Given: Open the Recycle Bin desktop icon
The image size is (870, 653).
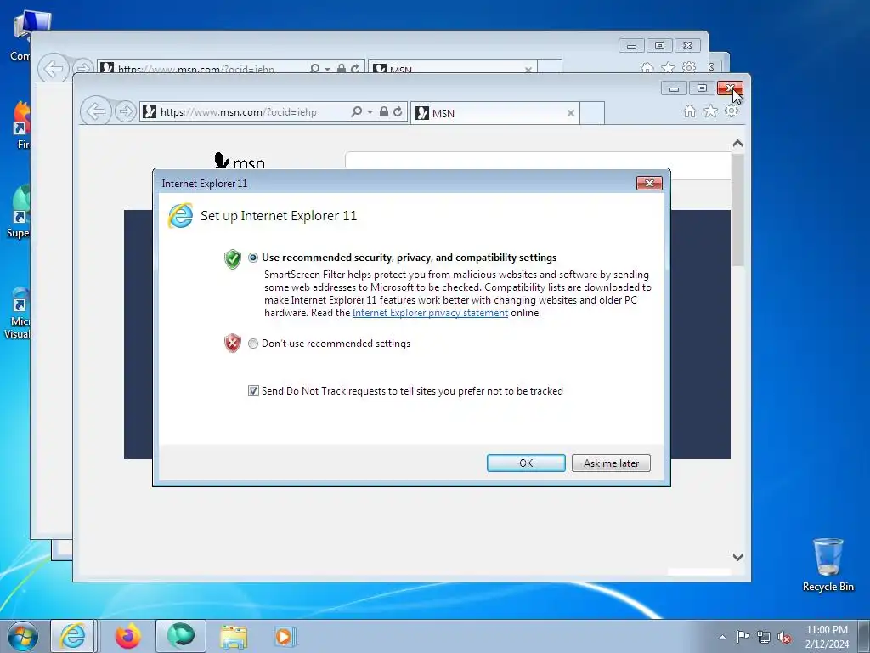Looking at the screenshot, I should (828, 565).
